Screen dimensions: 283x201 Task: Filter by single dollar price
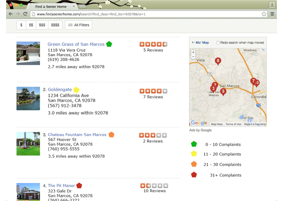(x=21, y=25)
